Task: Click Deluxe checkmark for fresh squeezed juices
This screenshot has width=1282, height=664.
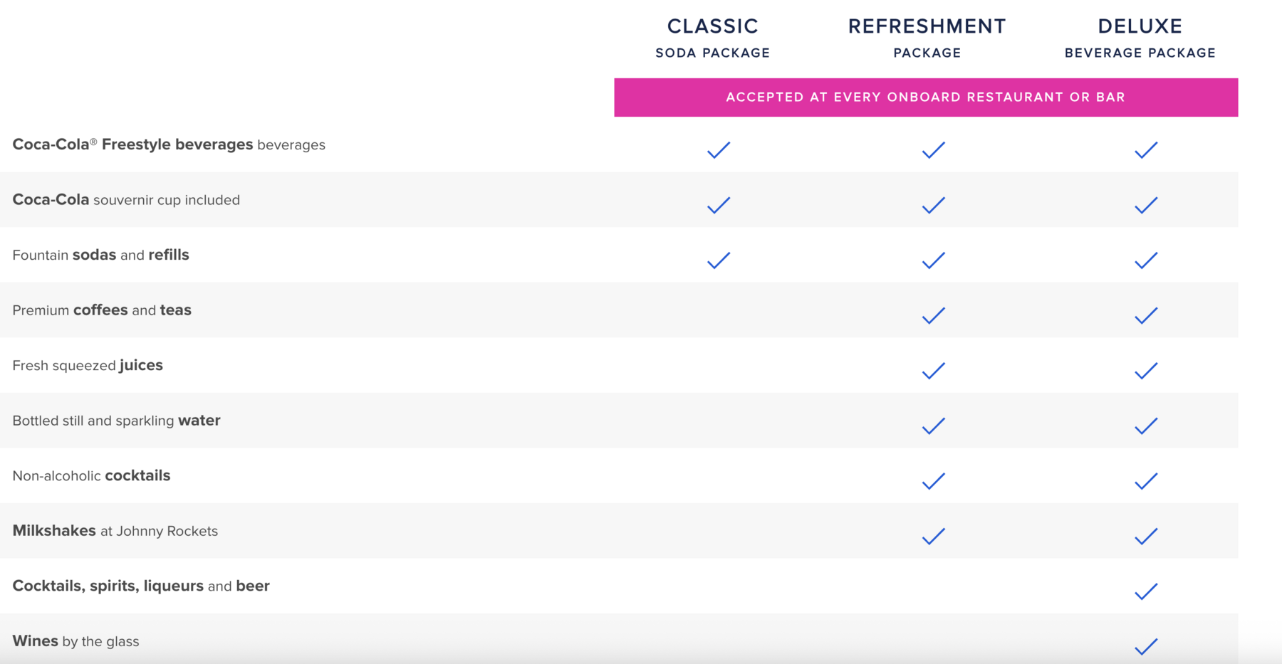Action: pyautogui.click(x=1146, y=371)
